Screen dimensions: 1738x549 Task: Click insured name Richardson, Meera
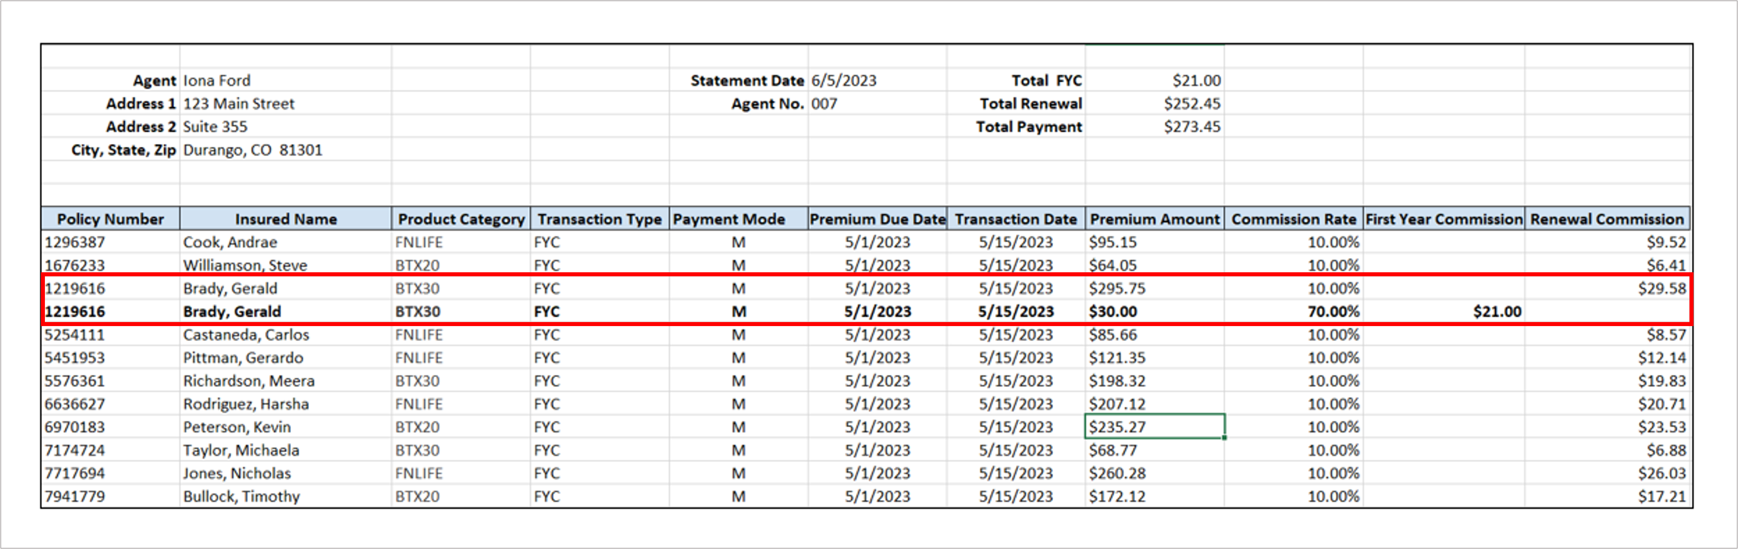248,381
